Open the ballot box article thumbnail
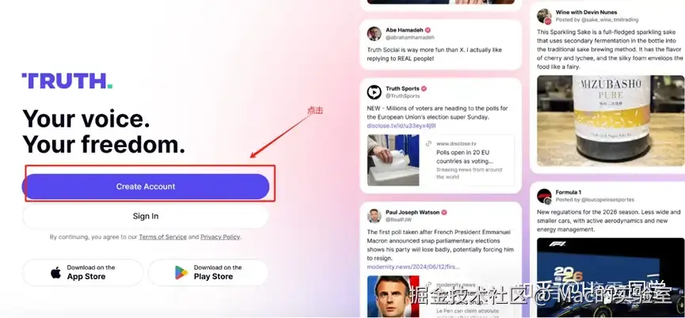Image resolution: width=685 pixels, height=318 pixels. [393, 160]
